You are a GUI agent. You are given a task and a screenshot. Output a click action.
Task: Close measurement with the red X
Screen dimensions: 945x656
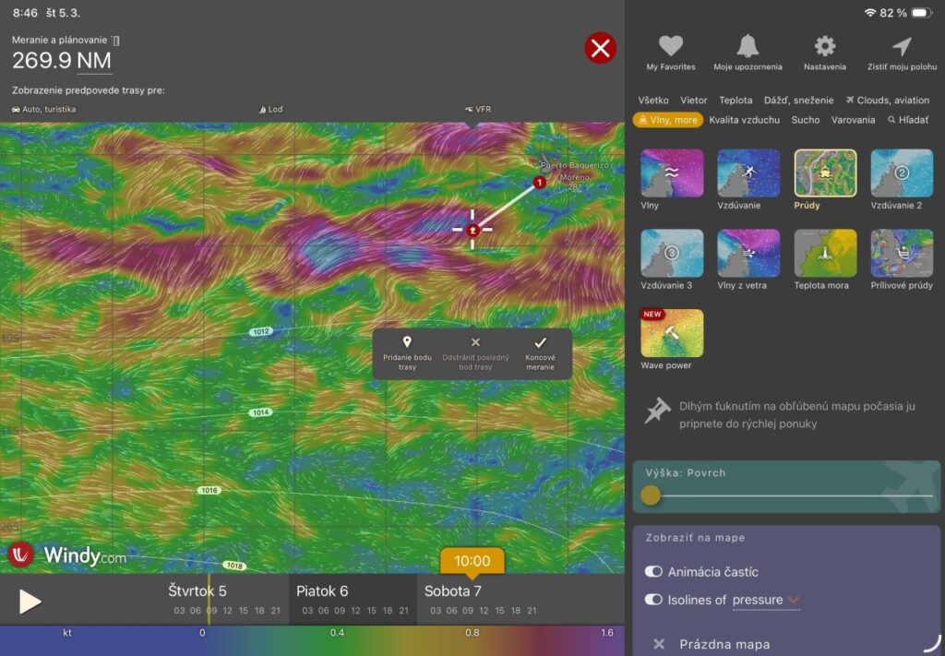click(601, 48)
